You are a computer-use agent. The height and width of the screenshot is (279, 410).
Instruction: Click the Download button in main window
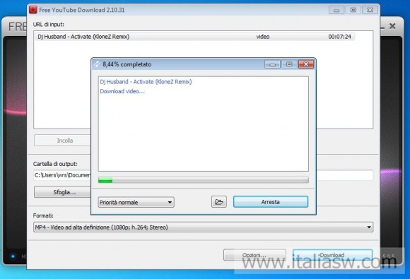(x=333, y=255)
